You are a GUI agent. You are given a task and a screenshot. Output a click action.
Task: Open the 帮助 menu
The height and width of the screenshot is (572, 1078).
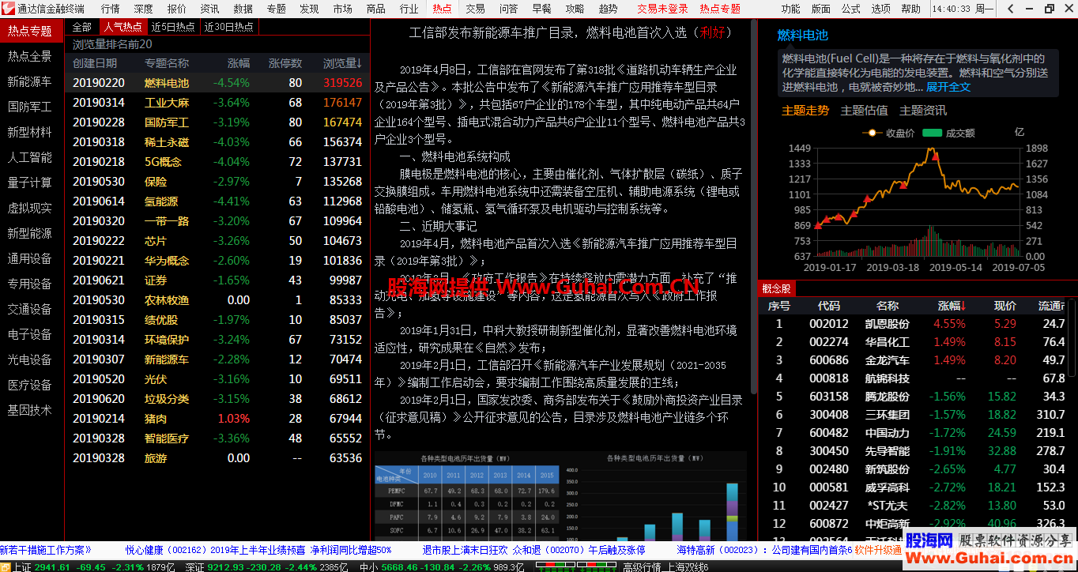(911, 9)
